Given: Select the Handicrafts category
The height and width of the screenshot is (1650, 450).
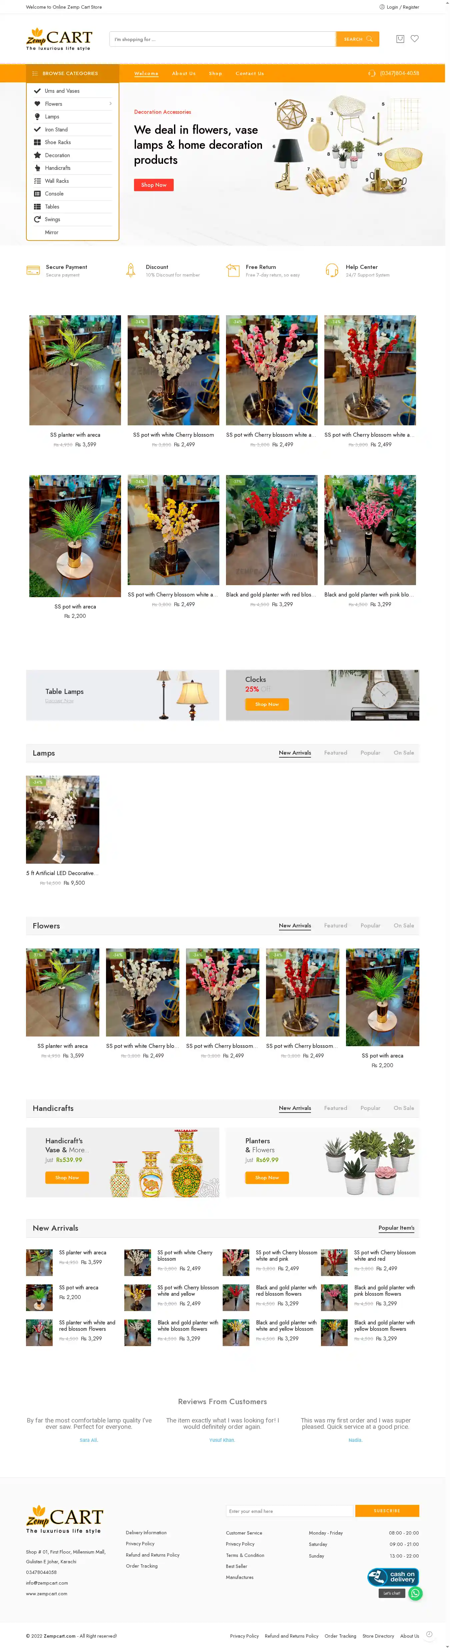Looking at the screenshot, I should [x=58, y=168].
